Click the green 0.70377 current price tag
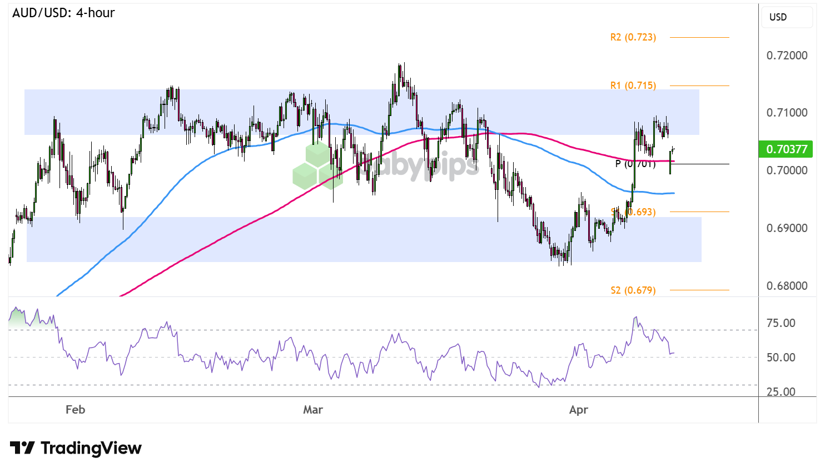Screen dimensions: 825x473 tap(786, 149)
